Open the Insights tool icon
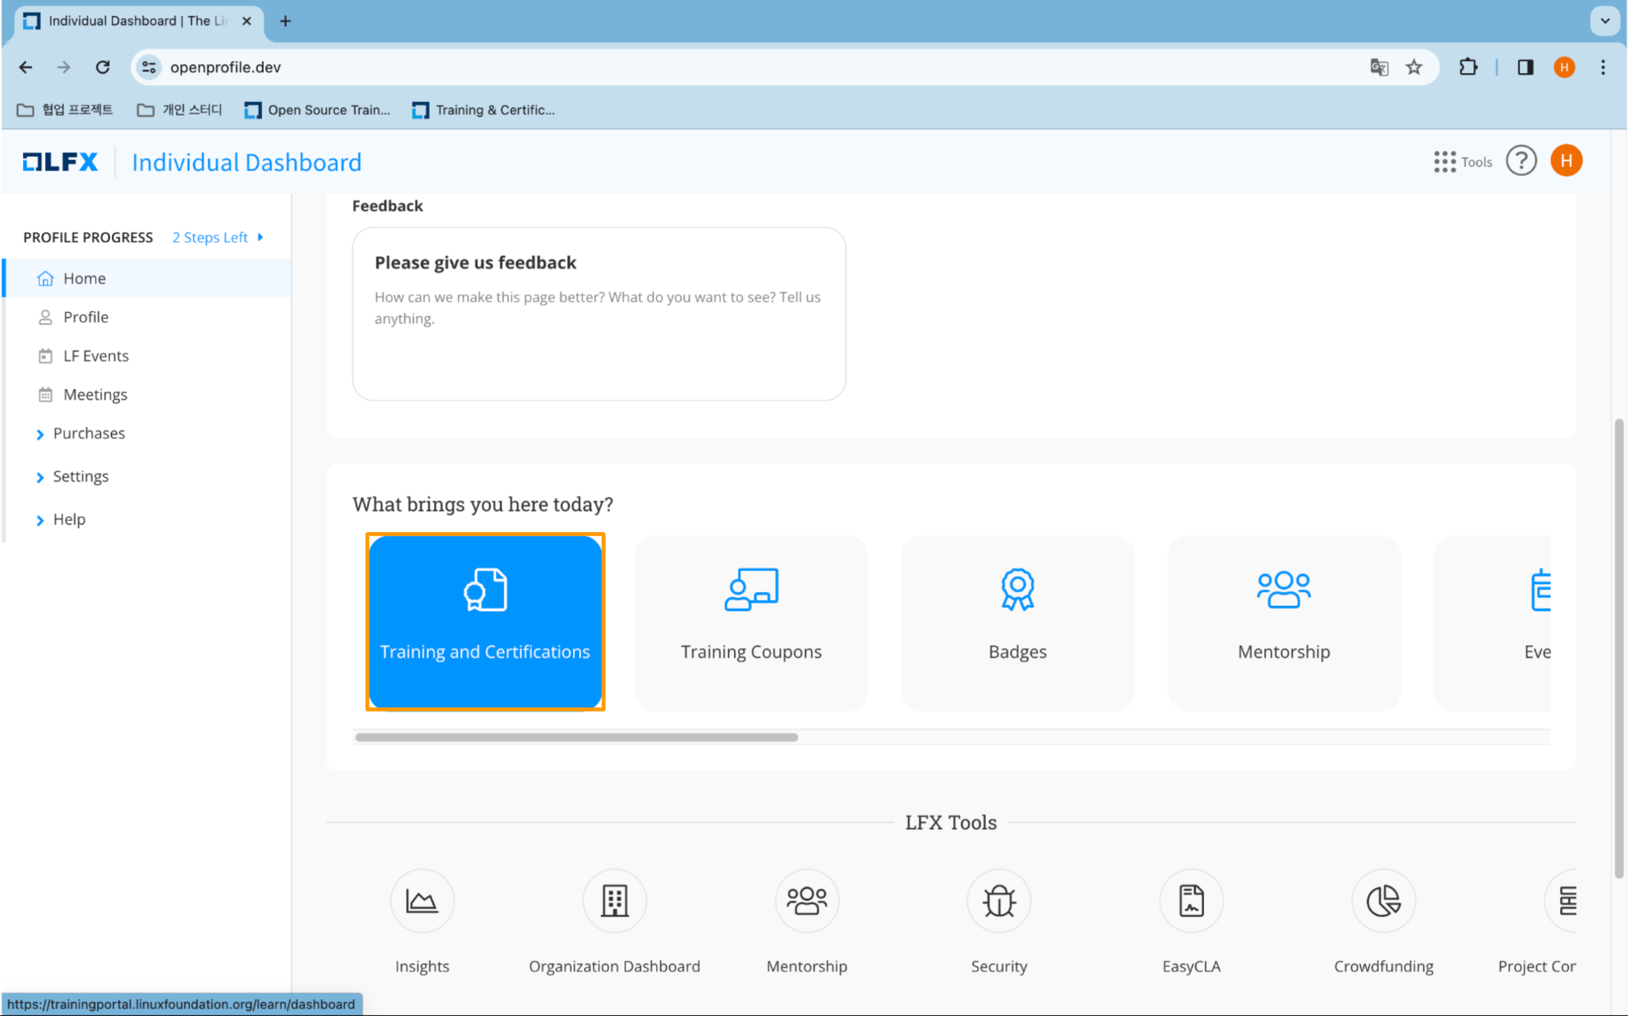This screenshot has height=1016, width=1628. coord(422,900)
